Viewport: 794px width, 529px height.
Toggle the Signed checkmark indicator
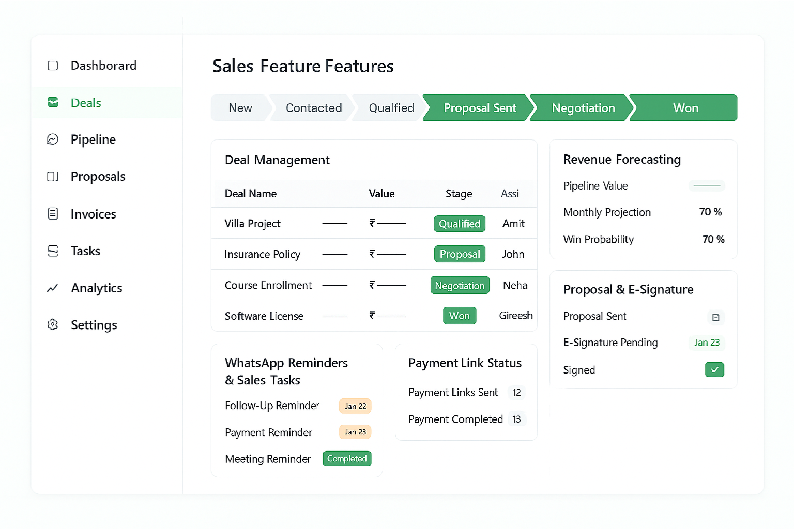714,369
